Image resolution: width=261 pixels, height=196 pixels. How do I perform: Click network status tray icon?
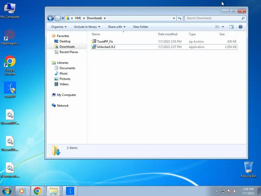[x=223, y=191]
